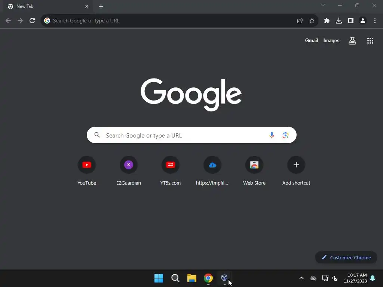
Task: Open the YouTube shortcut
Action: (x=87, y=171)
